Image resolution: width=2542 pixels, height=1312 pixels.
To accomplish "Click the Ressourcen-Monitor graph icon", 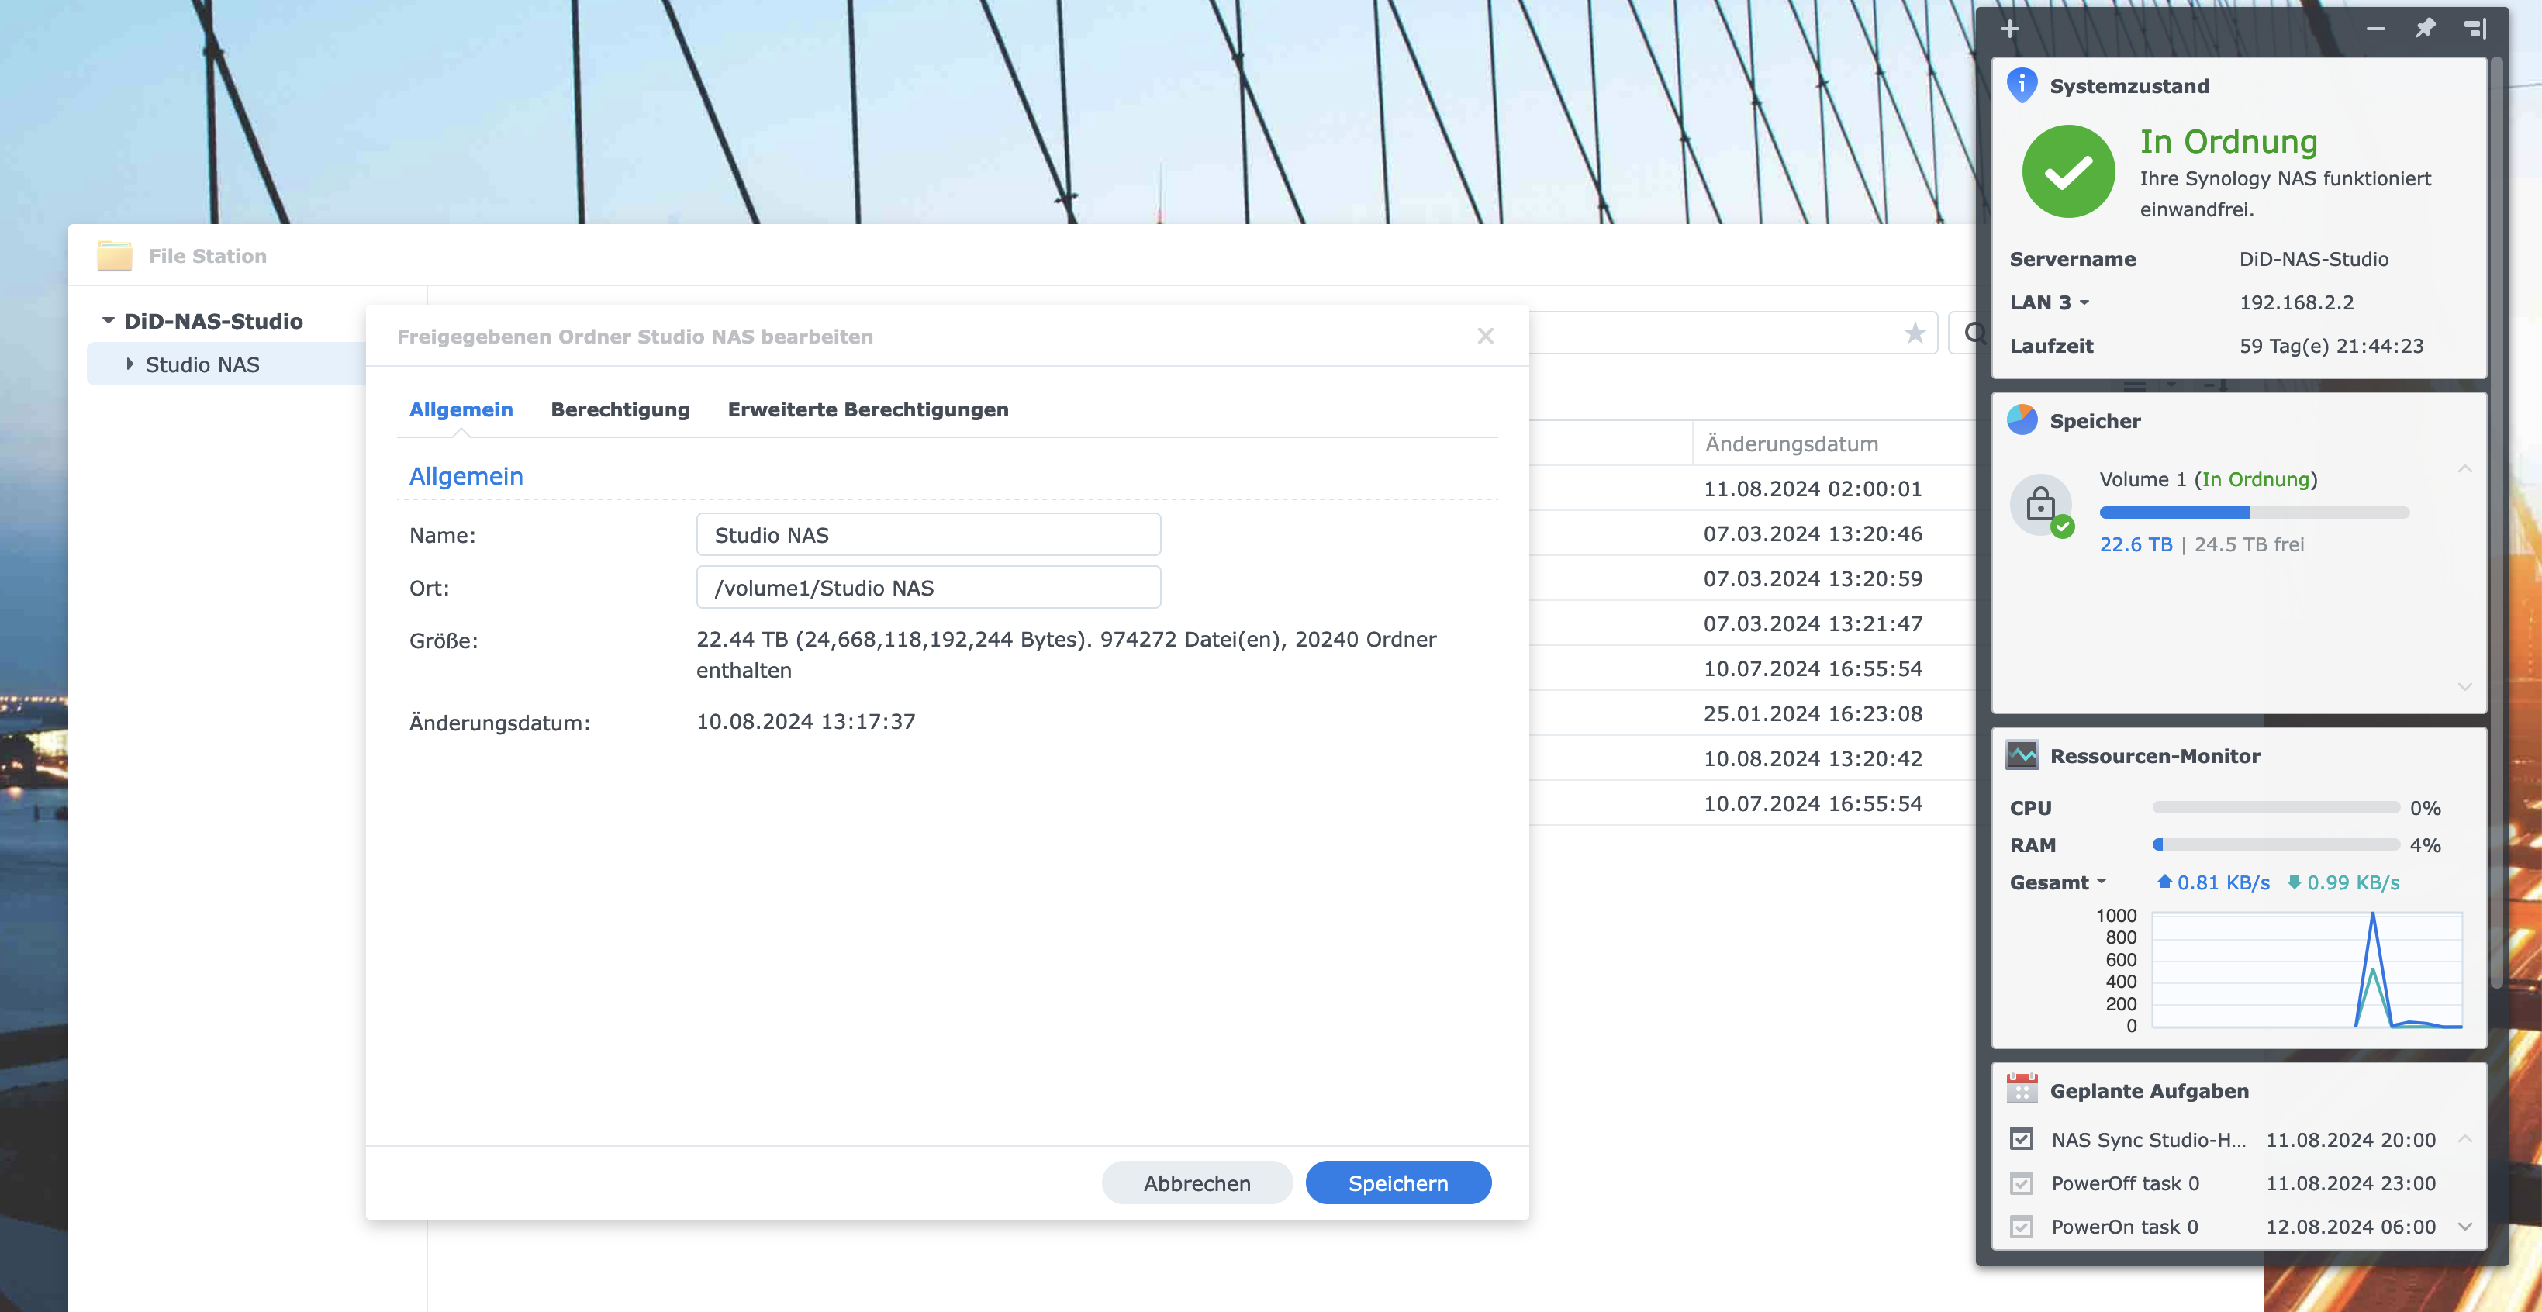I will click(2022, 755).
